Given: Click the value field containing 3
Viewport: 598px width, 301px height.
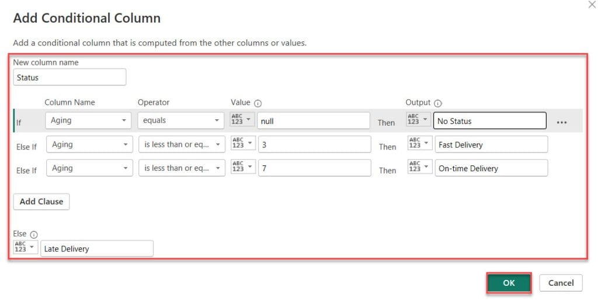Looking at the screenshot, I should [315, 144].
